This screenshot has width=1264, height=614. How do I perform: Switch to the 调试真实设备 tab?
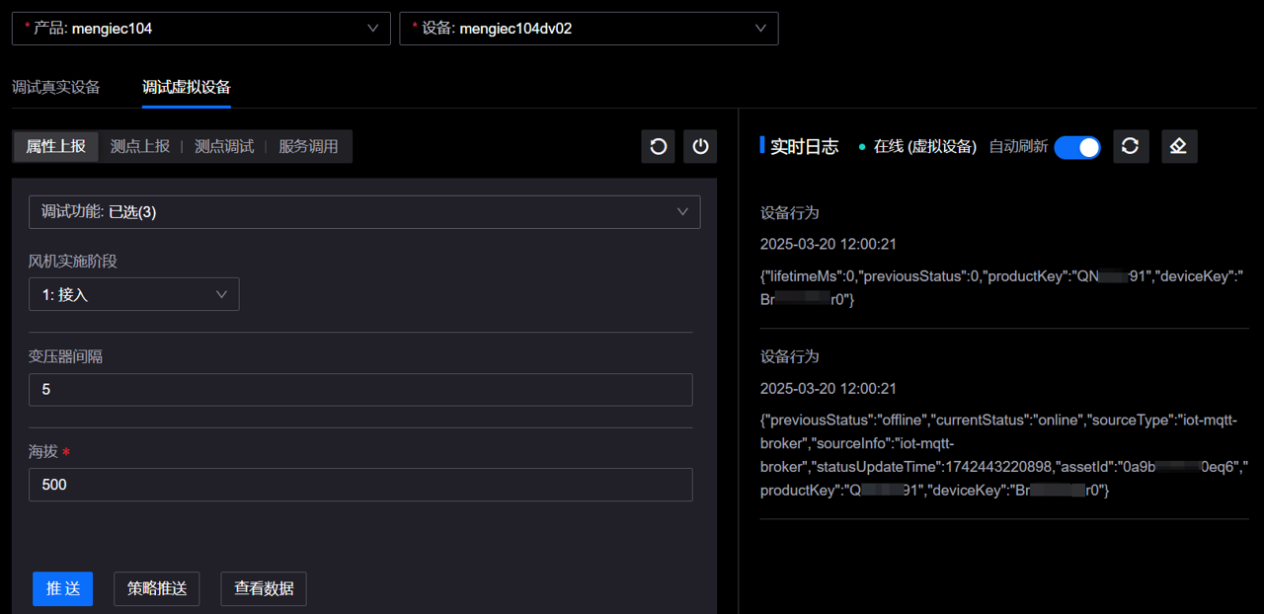click(54, 87)
